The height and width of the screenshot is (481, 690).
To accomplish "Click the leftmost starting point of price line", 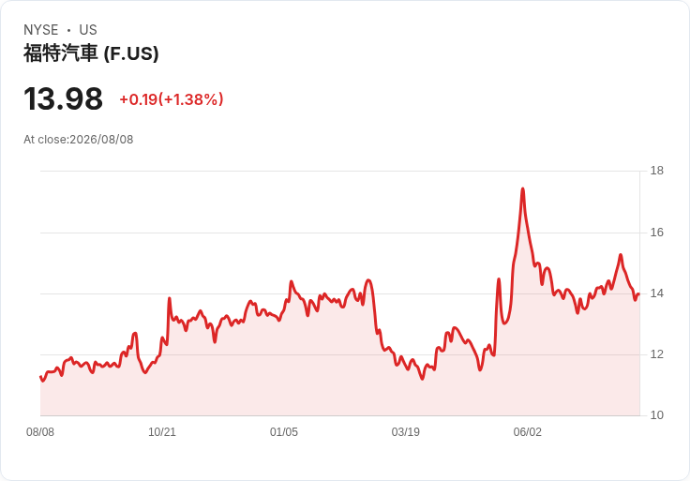I will (40, 377).
